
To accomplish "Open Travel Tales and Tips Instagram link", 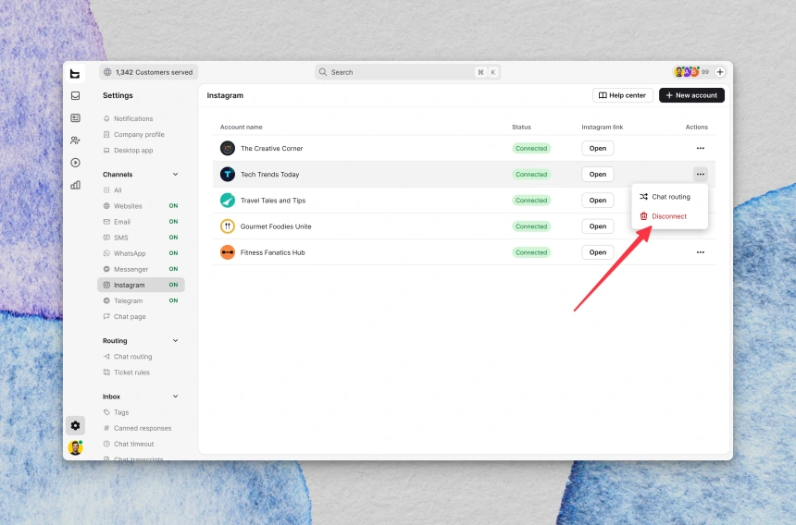I will (598, 201).
